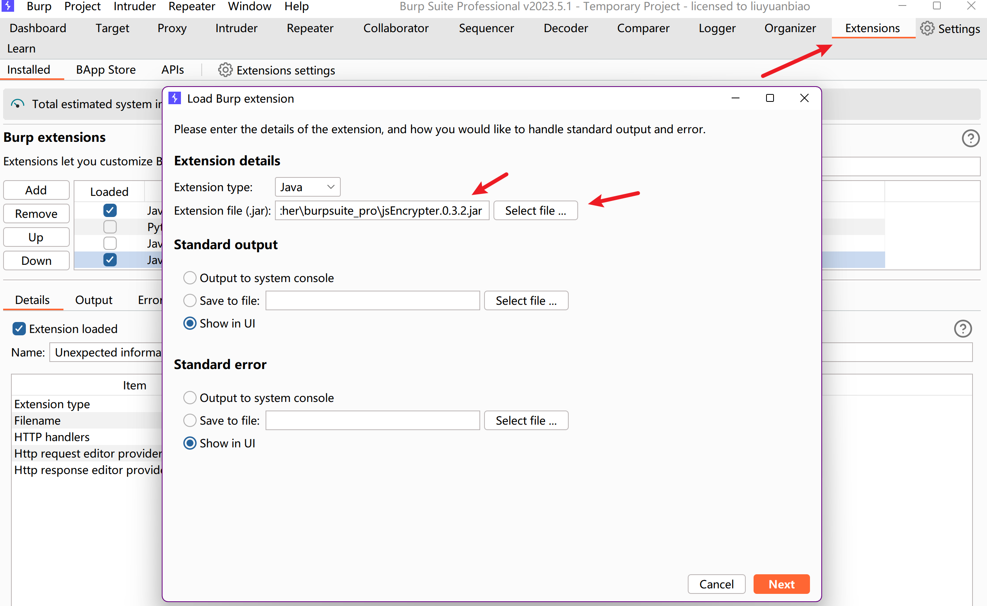Click help icon beside Burp extensions heading

coord(970,138)
